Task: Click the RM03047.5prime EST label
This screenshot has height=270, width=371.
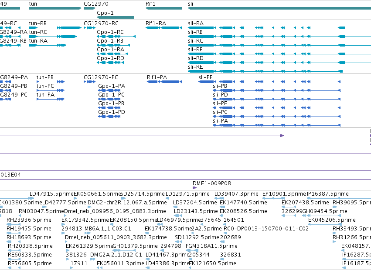Action: [41, 211]
